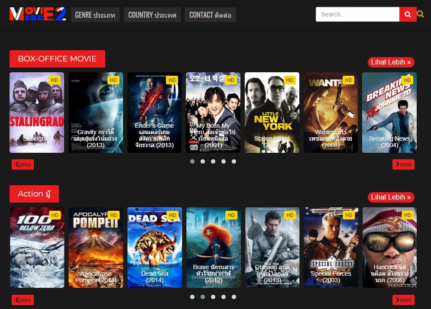Open the 100 Degrees Below Zero poster
The image size is (431, 309).
(37, 248)
